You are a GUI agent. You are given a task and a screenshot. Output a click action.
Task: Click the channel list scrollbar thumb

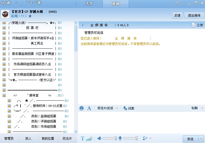pyautogui.click(x=76, y=38)
